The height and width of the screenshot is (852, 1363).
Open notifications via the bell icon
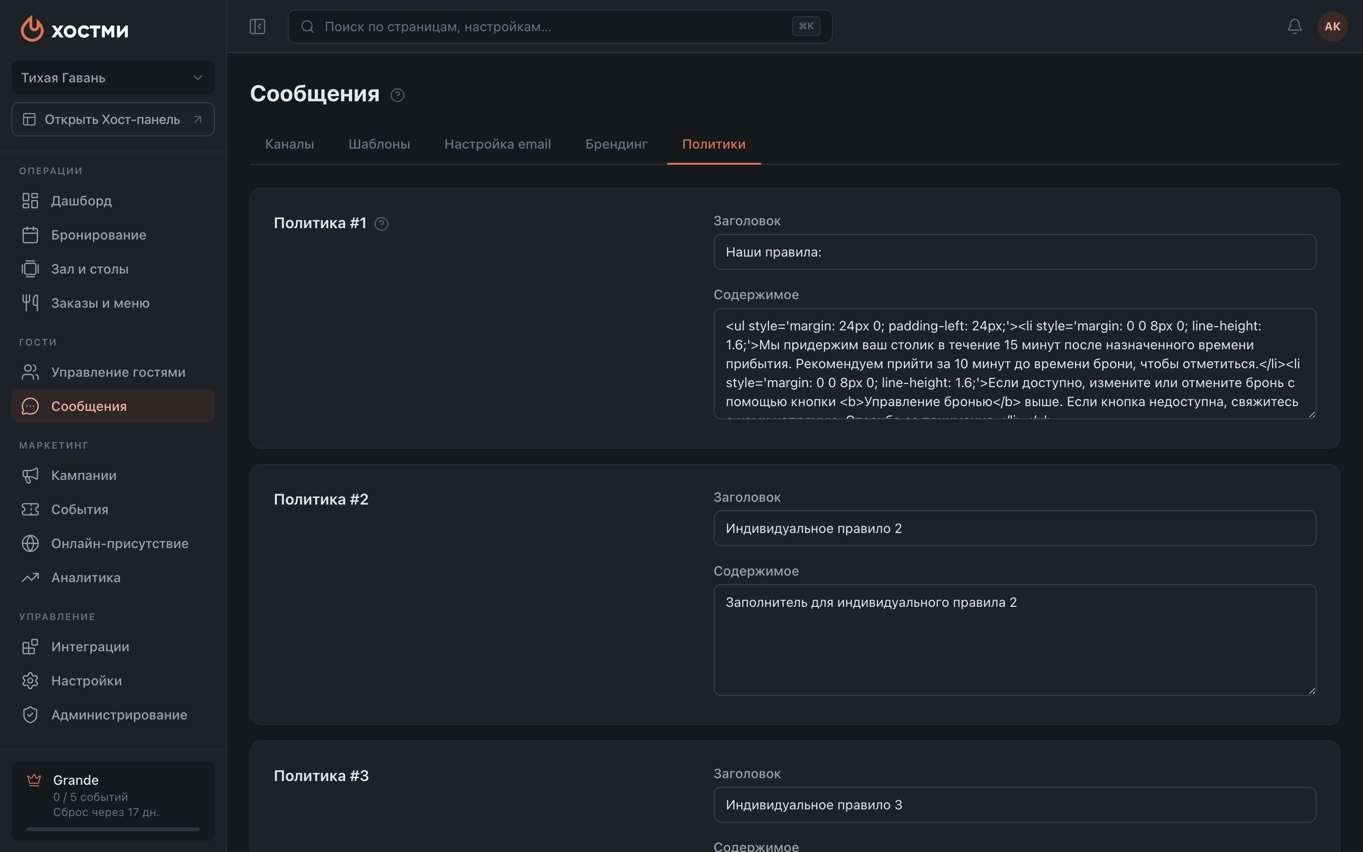click(x=1294, y=27)
